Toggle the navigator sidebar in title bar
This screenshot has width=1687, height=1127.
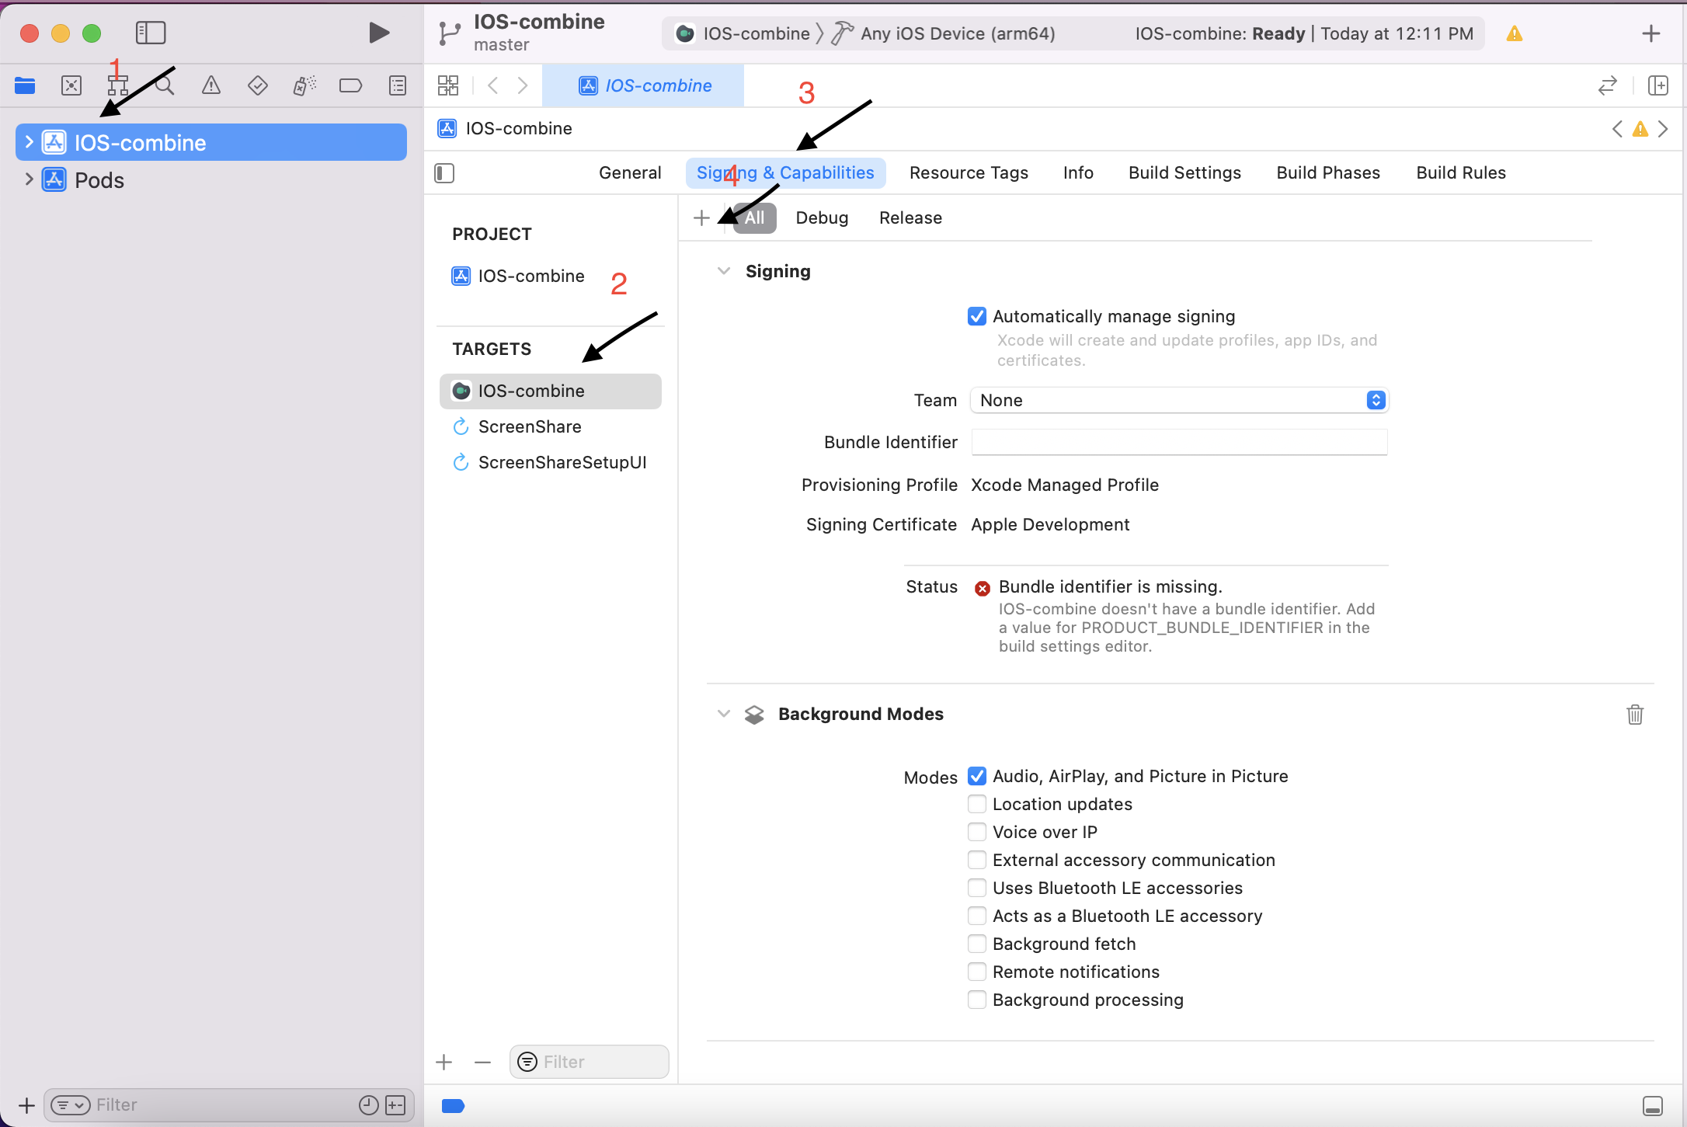pos(151,33)
